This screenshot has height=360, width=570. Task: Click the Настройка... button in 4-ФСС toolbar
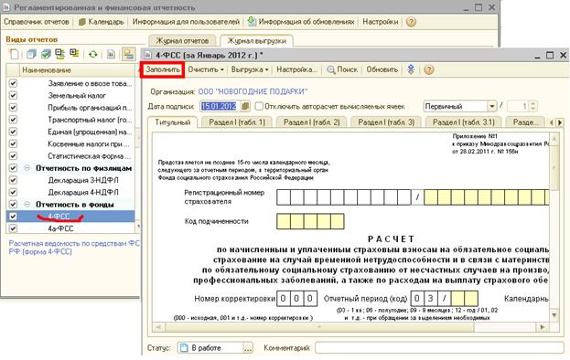296,69
